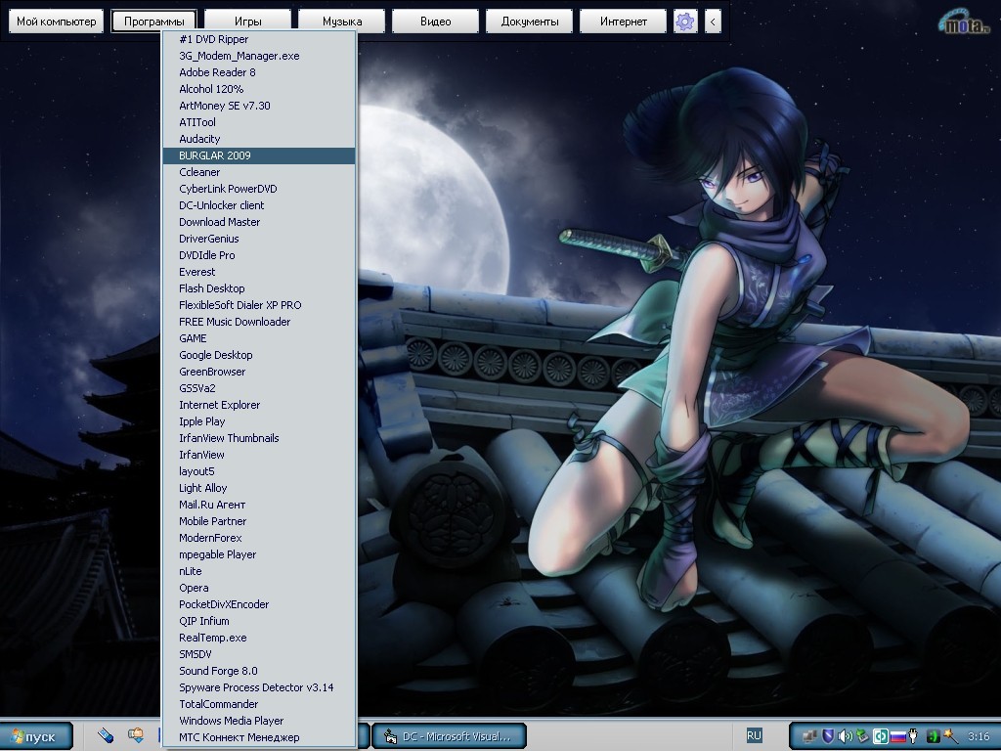
Task: Click the magic wand tray icon
Action: click(950, 736)
